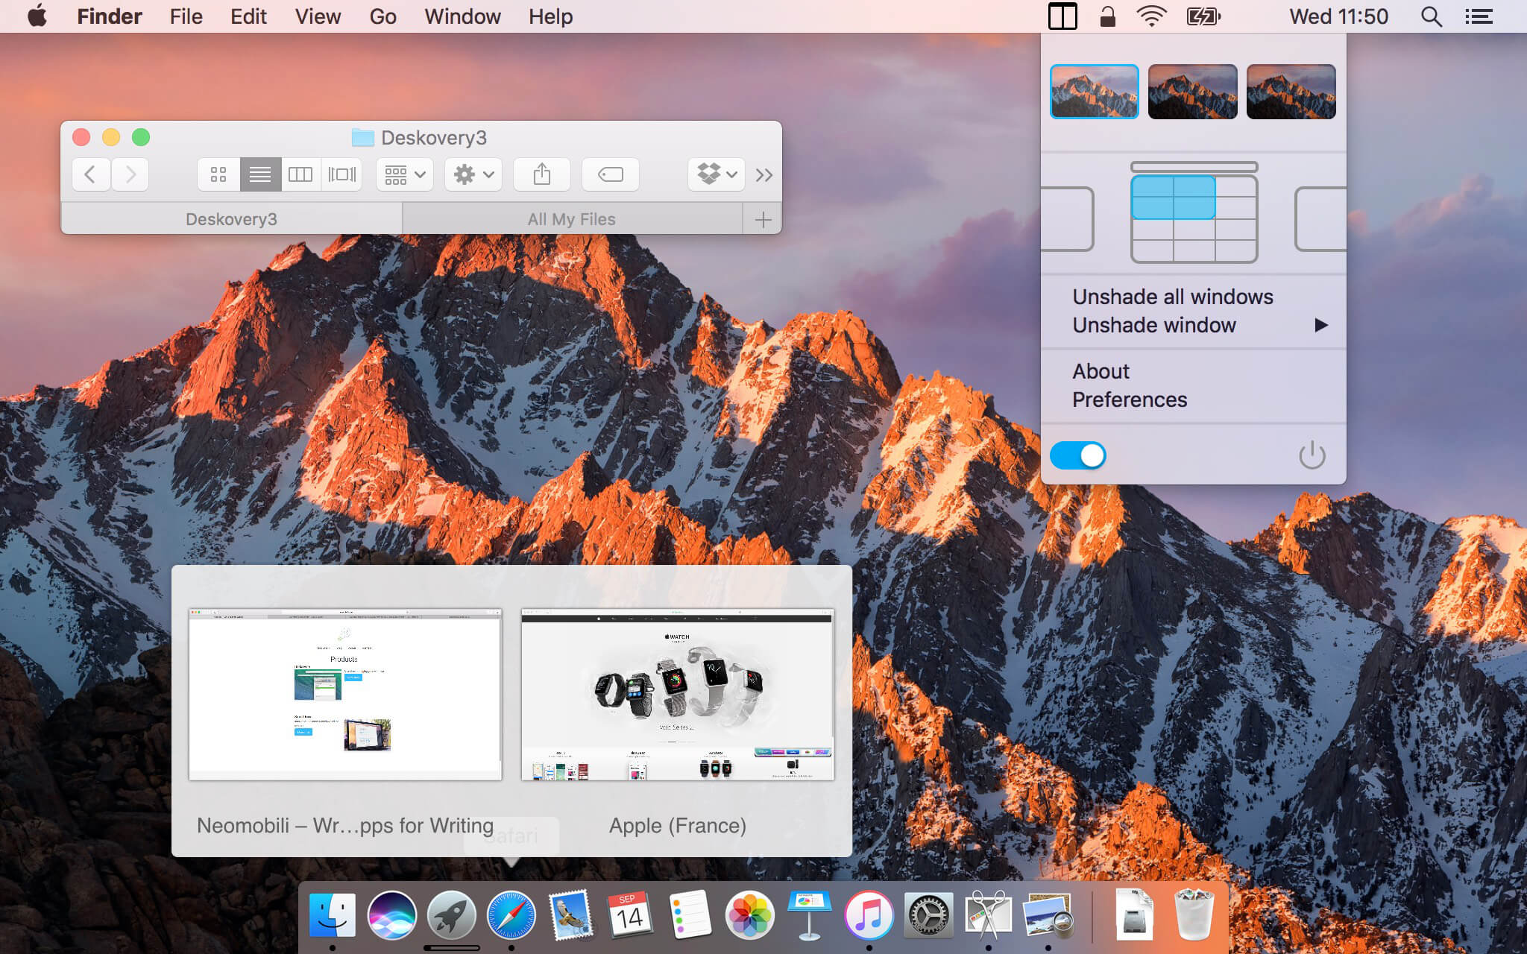Image resolution: width=1527 pixels, height=954 pixels.
Task: Click the list view button in Finder toolbar
Action: click(x=259, y=174)
